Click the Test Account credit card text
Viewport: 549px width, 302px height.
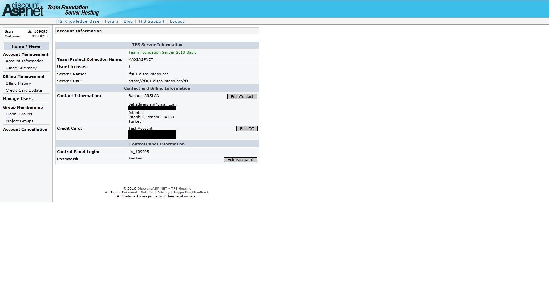coord(140,128)
